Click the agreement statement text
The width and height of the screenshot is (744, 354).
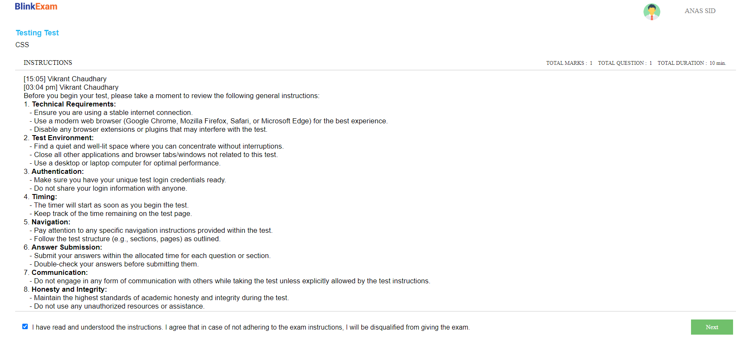pyautogui.click(x=251, y=327)
